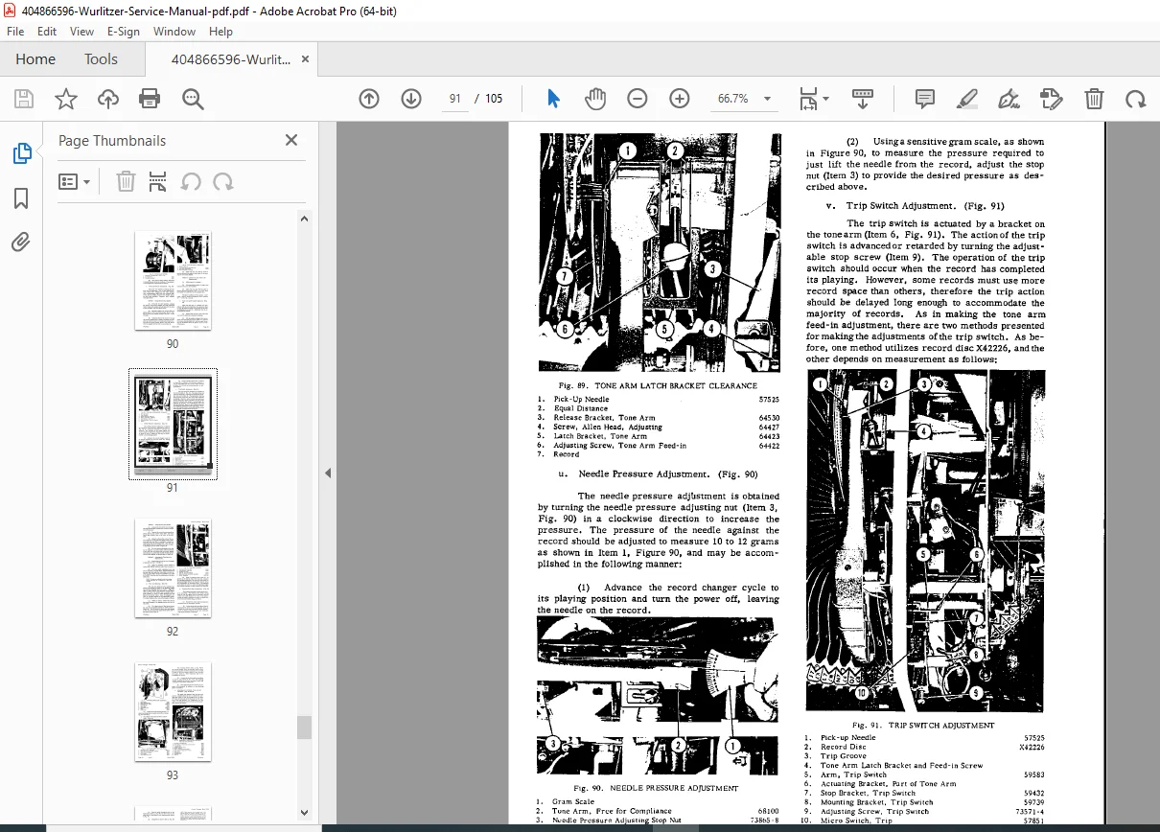Rotate the page with the toolbar rotate icon
This screenshot has height=832, width=1160.
1136,99
